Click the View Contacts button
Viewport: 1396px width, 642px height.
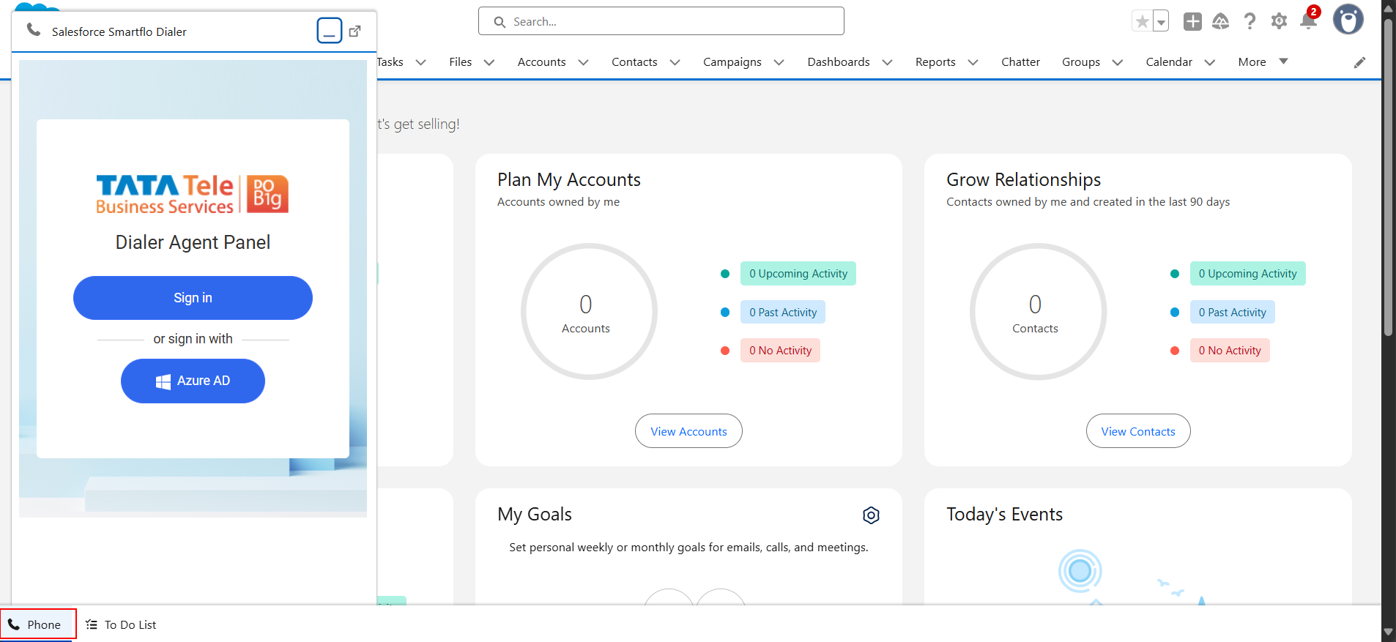click(1138, 431)
